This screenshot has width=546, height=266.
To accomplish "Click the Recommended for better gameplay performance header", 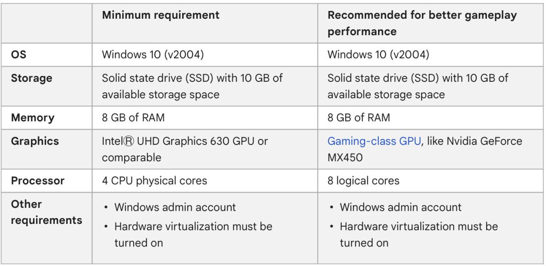I will coord(422,23).
